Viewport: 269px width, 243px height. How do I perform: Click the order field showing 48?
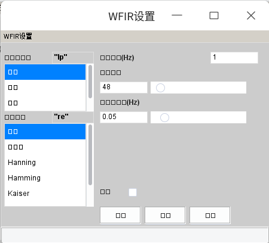[124, 88]
